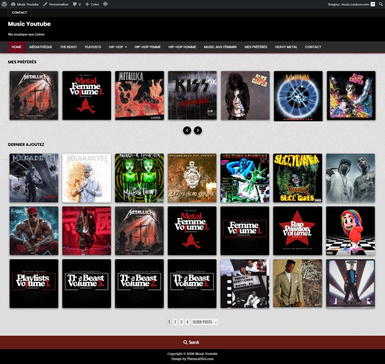Open Metallica Prisoner of War in latest posts
This screenshot has width=385, height=364.
[x=139, y=231]
